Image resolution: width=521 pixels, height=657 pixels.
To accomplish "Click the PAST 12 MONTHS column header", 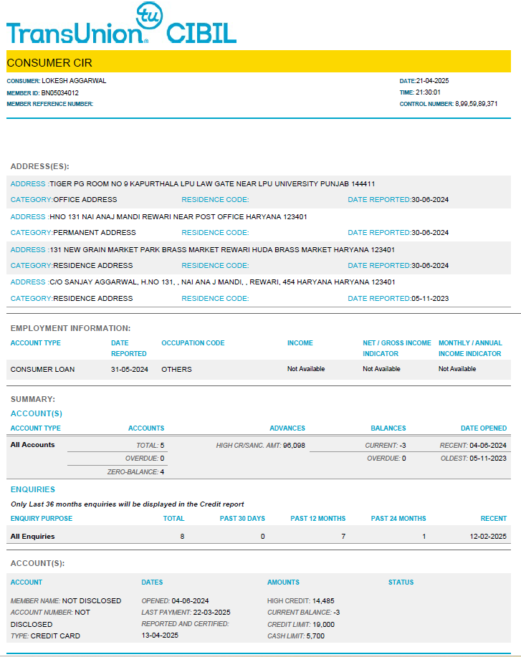I will (318, 519).
